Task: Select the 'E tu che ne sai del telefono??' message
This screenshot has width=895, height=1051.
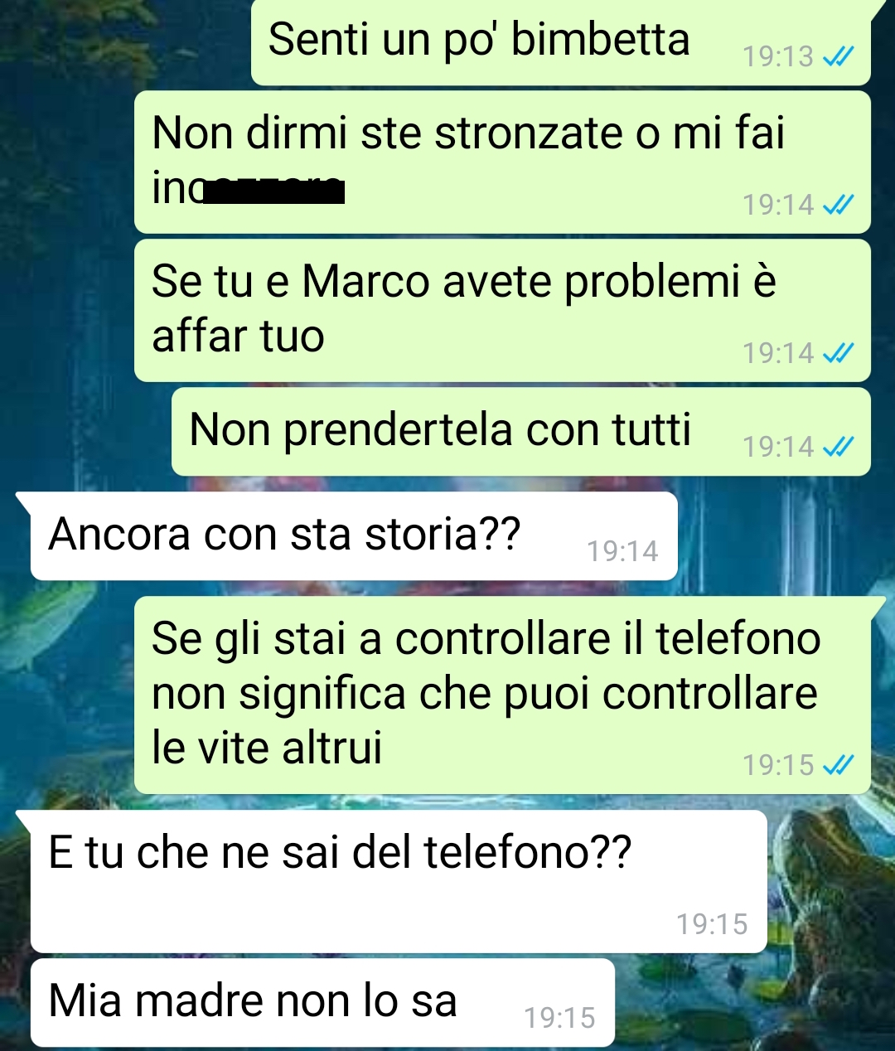Action: point(399,882)
